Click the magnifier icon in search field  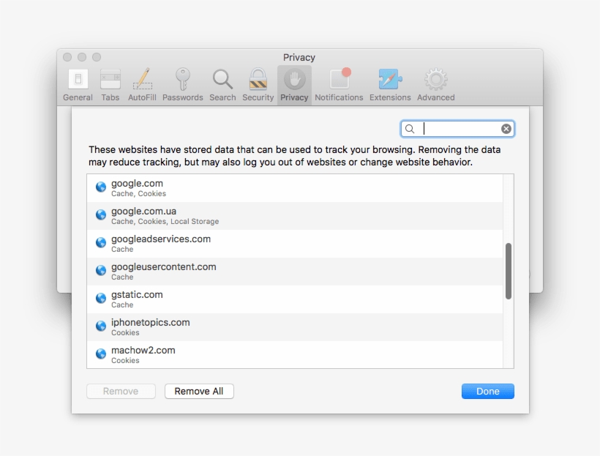coord(410,129)
